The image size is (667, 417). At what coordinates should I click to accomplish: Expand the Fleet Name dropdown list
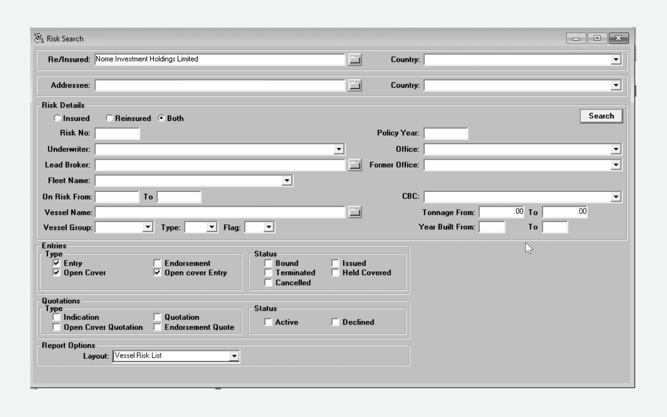point(287,181)
